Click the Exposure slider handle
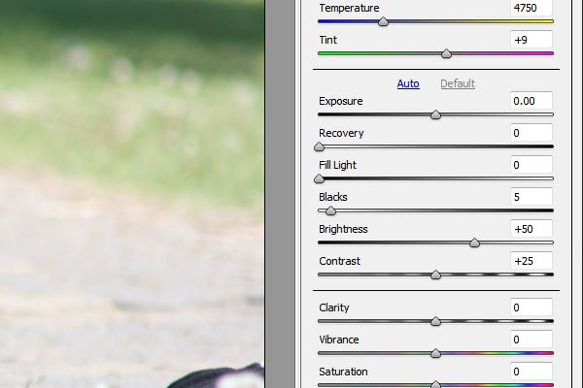 [x=435, y=114]
